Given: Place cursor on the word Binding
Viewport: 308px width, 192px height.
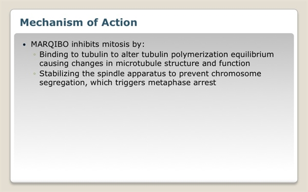Looking at the screenshot, I should point(54,55).
